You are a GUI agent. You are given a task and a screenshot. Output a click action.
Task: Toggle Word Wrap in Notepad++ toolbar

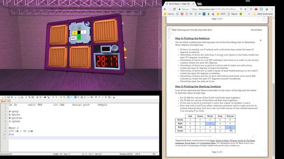[x=68, y=97]
